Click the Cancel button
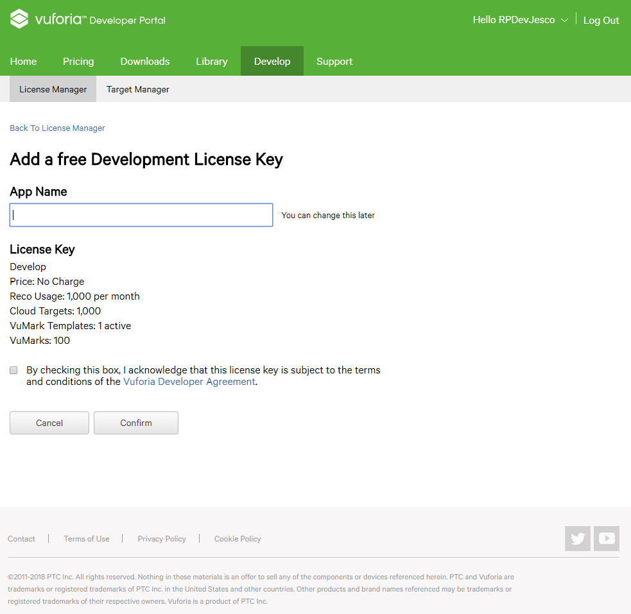The image size is (631, 614). [x=49, y=423]
